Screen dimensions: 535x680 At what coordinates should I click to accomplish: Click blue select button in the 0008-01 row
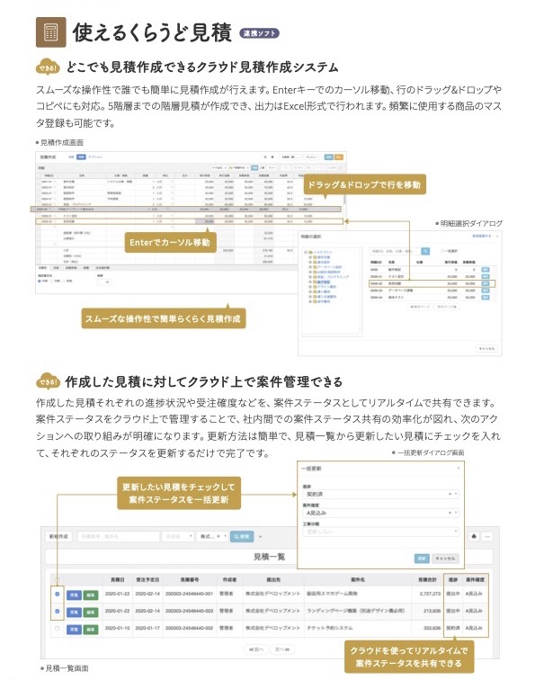[x=486, y=277]
